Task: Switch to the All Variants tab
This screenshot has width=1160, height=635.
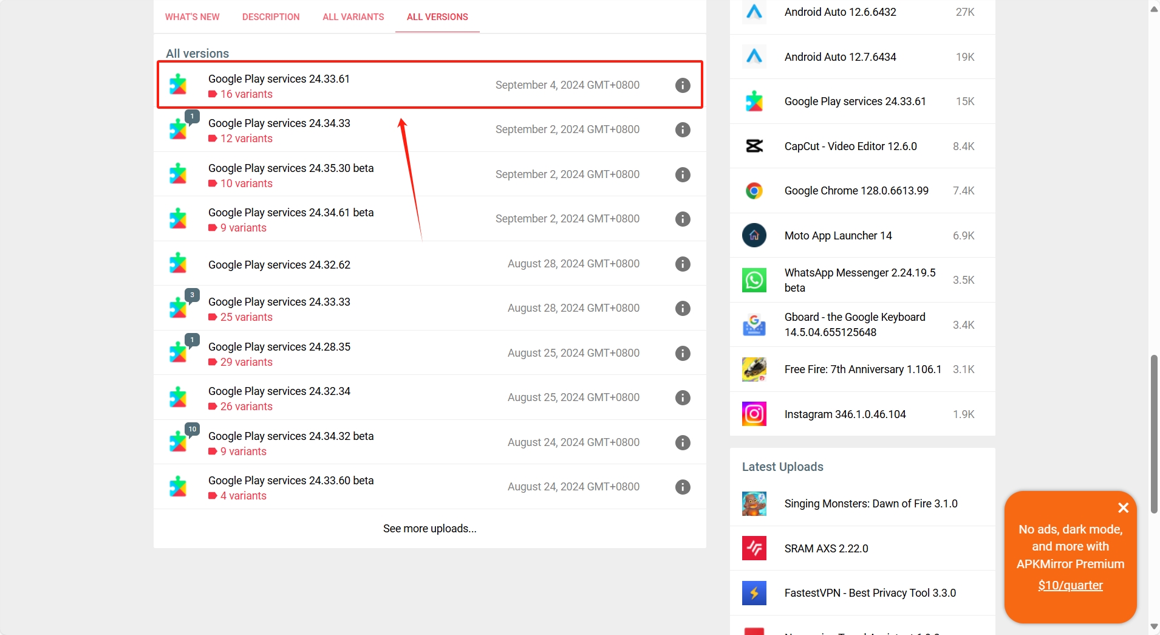Action: pyautogui.click(x=353, y=17)
